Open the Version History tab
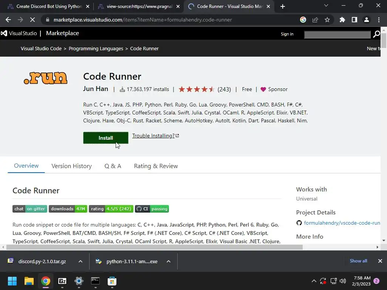387x290 pixels. coord(71,166)
